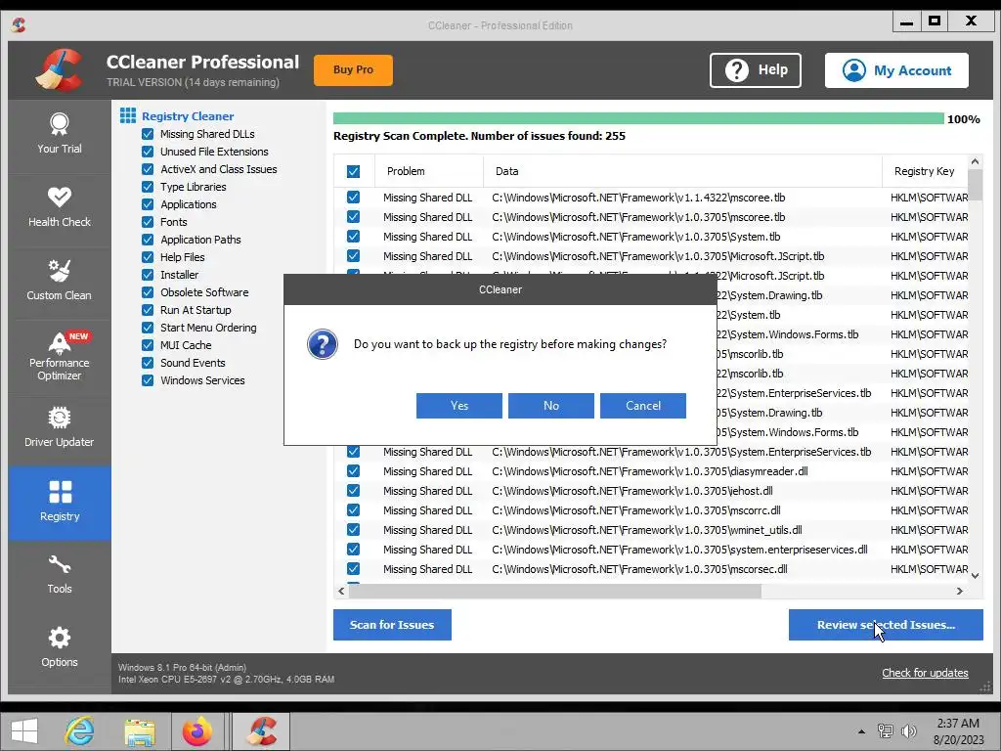Sort by Data column header
The image size is (1001, 751).
point(682,171)
